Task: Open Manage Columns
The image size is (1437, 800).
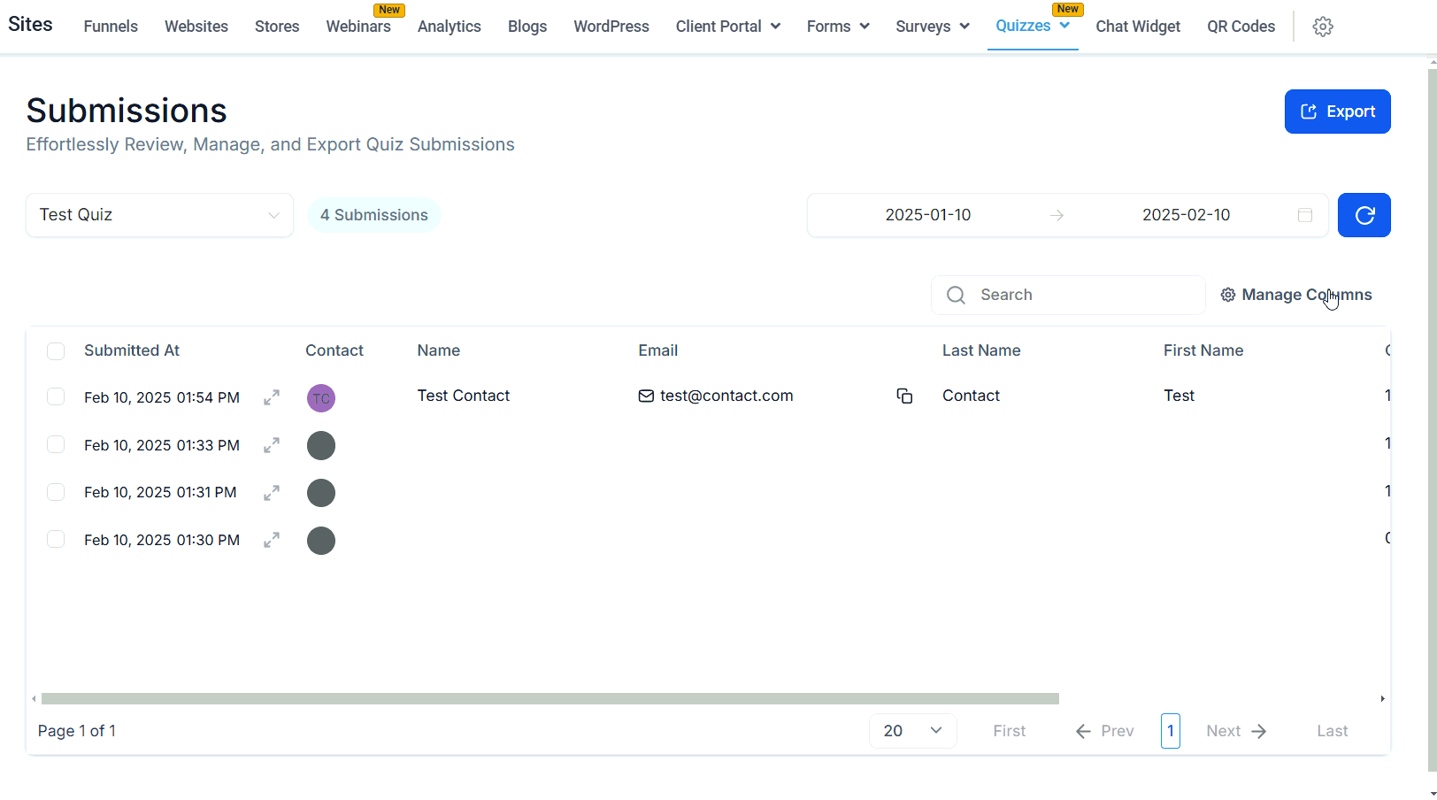Action: [1296, 295]
